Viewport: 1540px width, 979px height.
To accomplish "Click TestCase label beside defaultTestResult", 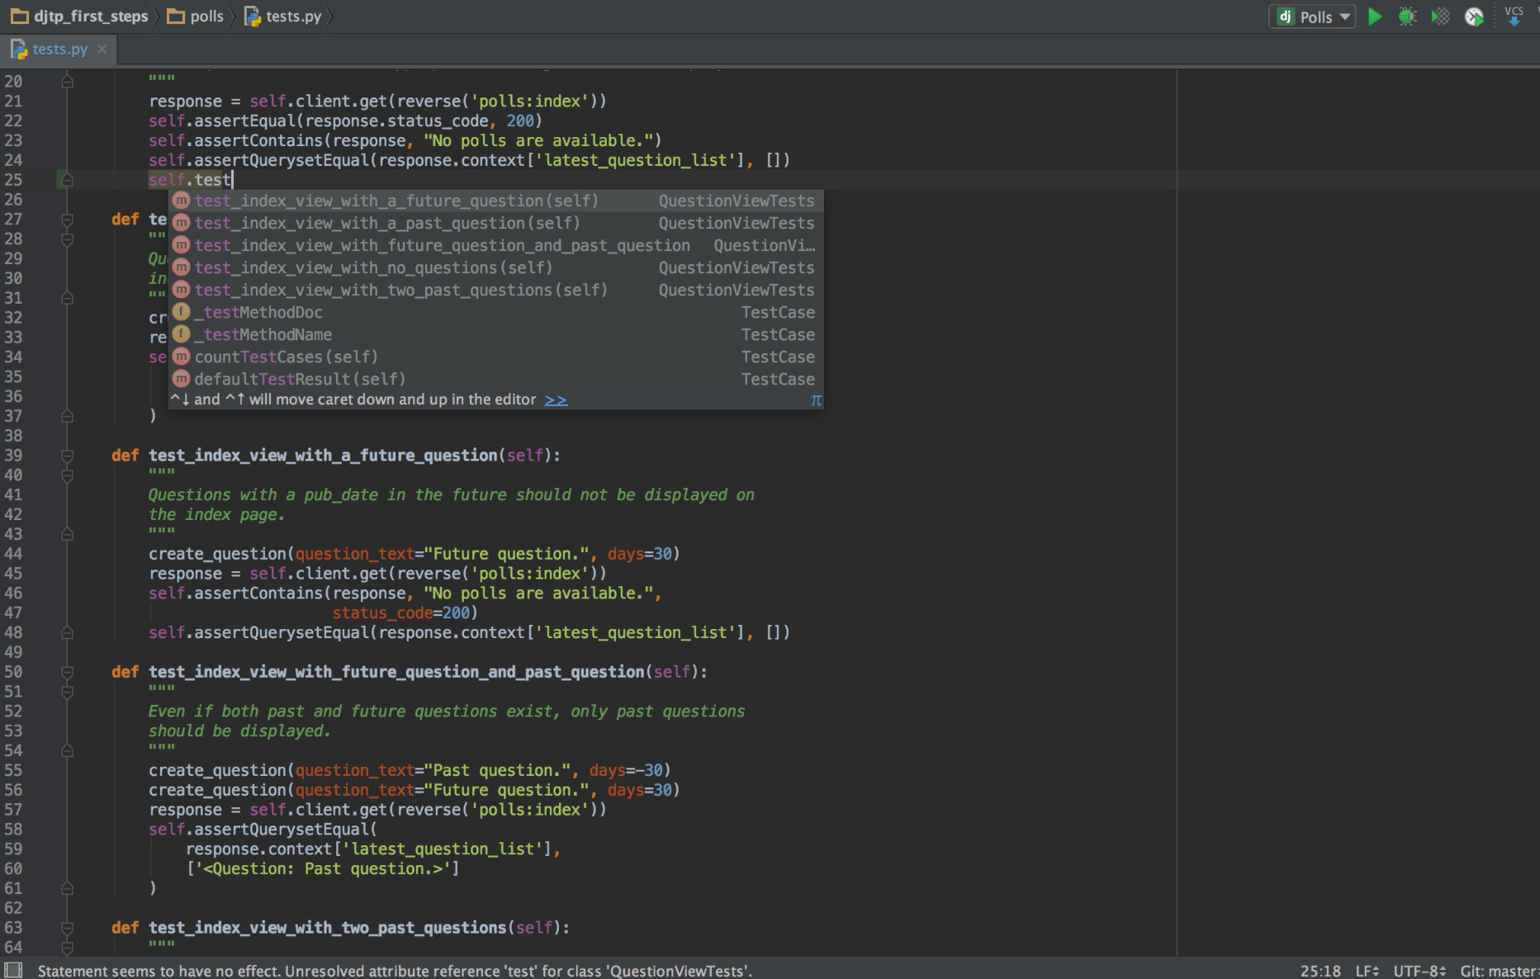I will 778,379.
